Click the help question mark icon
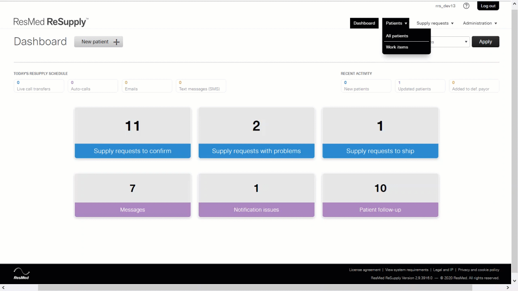This screenshot has height=291, width=518. click(x=466, y=6)
